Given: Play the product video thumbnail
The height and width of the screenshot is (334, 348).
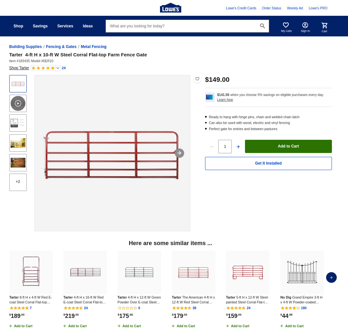Looking at the screenshot, I should [18, 103].
